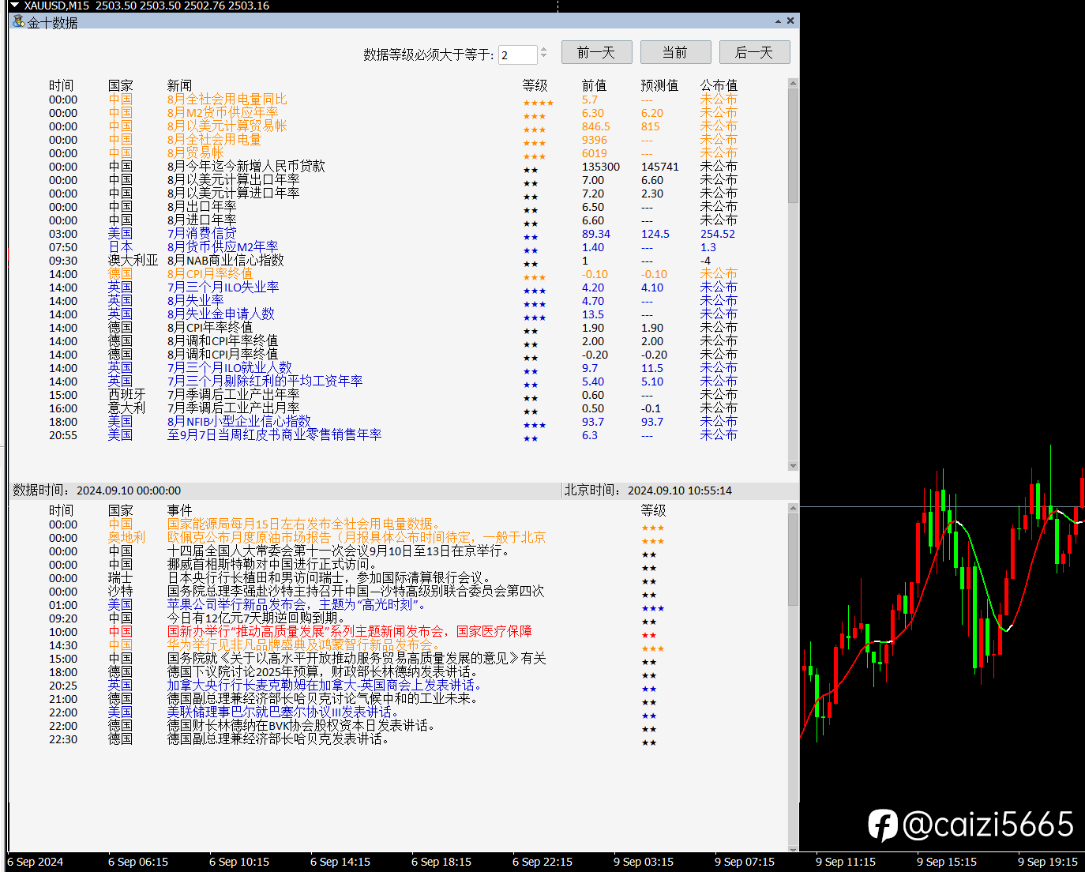Select the 国家能源局 electricity data event
This screenshot has height=872, width=1085.
click(357, 524)
